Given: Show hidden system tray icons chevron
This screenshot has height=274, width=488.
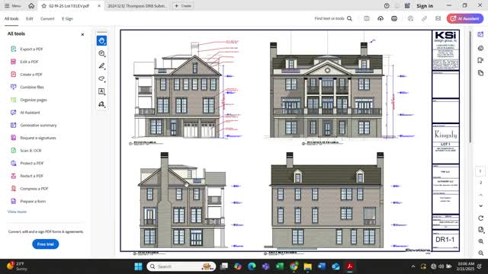Looking at the screenshot, I should [x=413, y=266].
